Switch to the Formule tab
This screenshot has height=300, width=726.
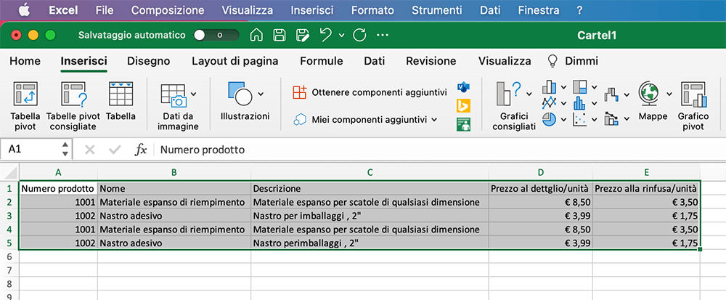[x=321, y=61]
